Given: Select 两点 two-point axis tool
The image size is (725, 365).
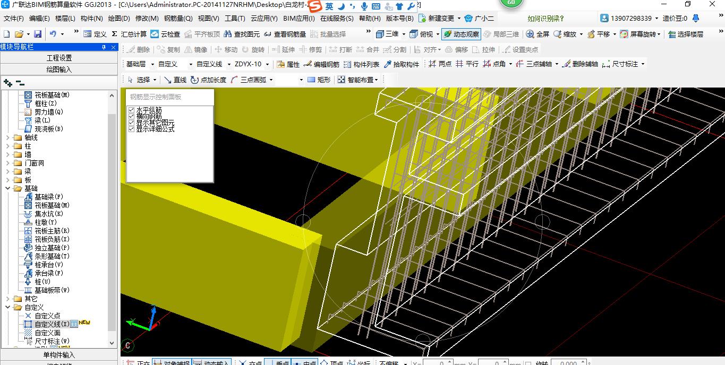Looking at the screenshot, I should (440, 64).
